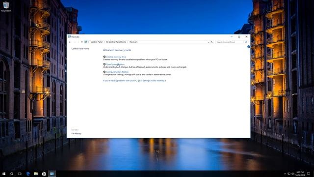The height and width of the screenshot is (177, 314).
Task: Minimize the Recovery window
Action: click(x=232, y=37)
